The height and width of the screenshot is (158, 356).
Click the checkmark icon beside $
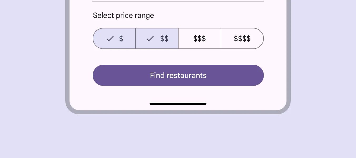click(x=110, y=38)
